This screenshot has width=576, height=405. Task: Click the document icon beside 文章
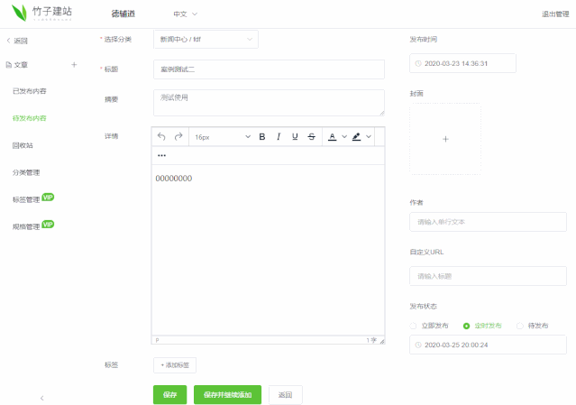coord(9,65)
